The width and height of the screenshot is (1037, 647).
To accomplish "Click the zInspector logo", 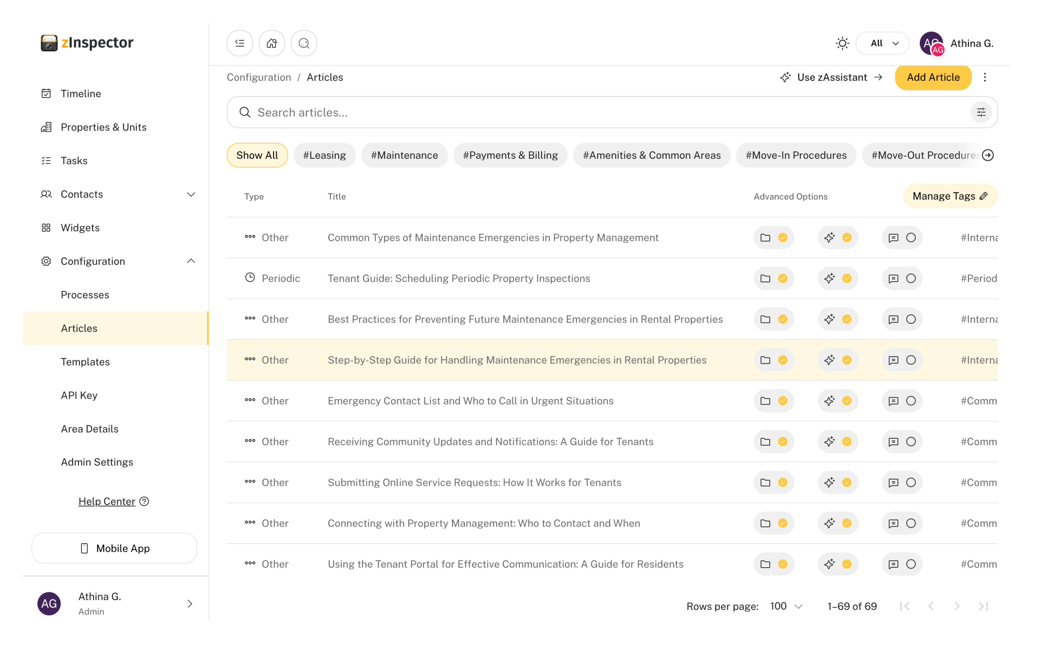I will (x=87, y=43).
